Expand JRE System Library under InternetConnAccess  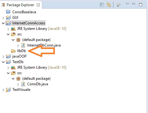(8, 29)
